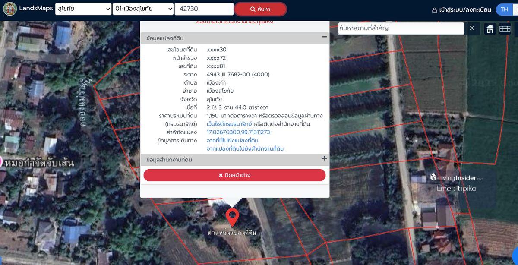Click the pink marker at left map edge
Viewport: 518px width, 265px height.
[1, 162]
